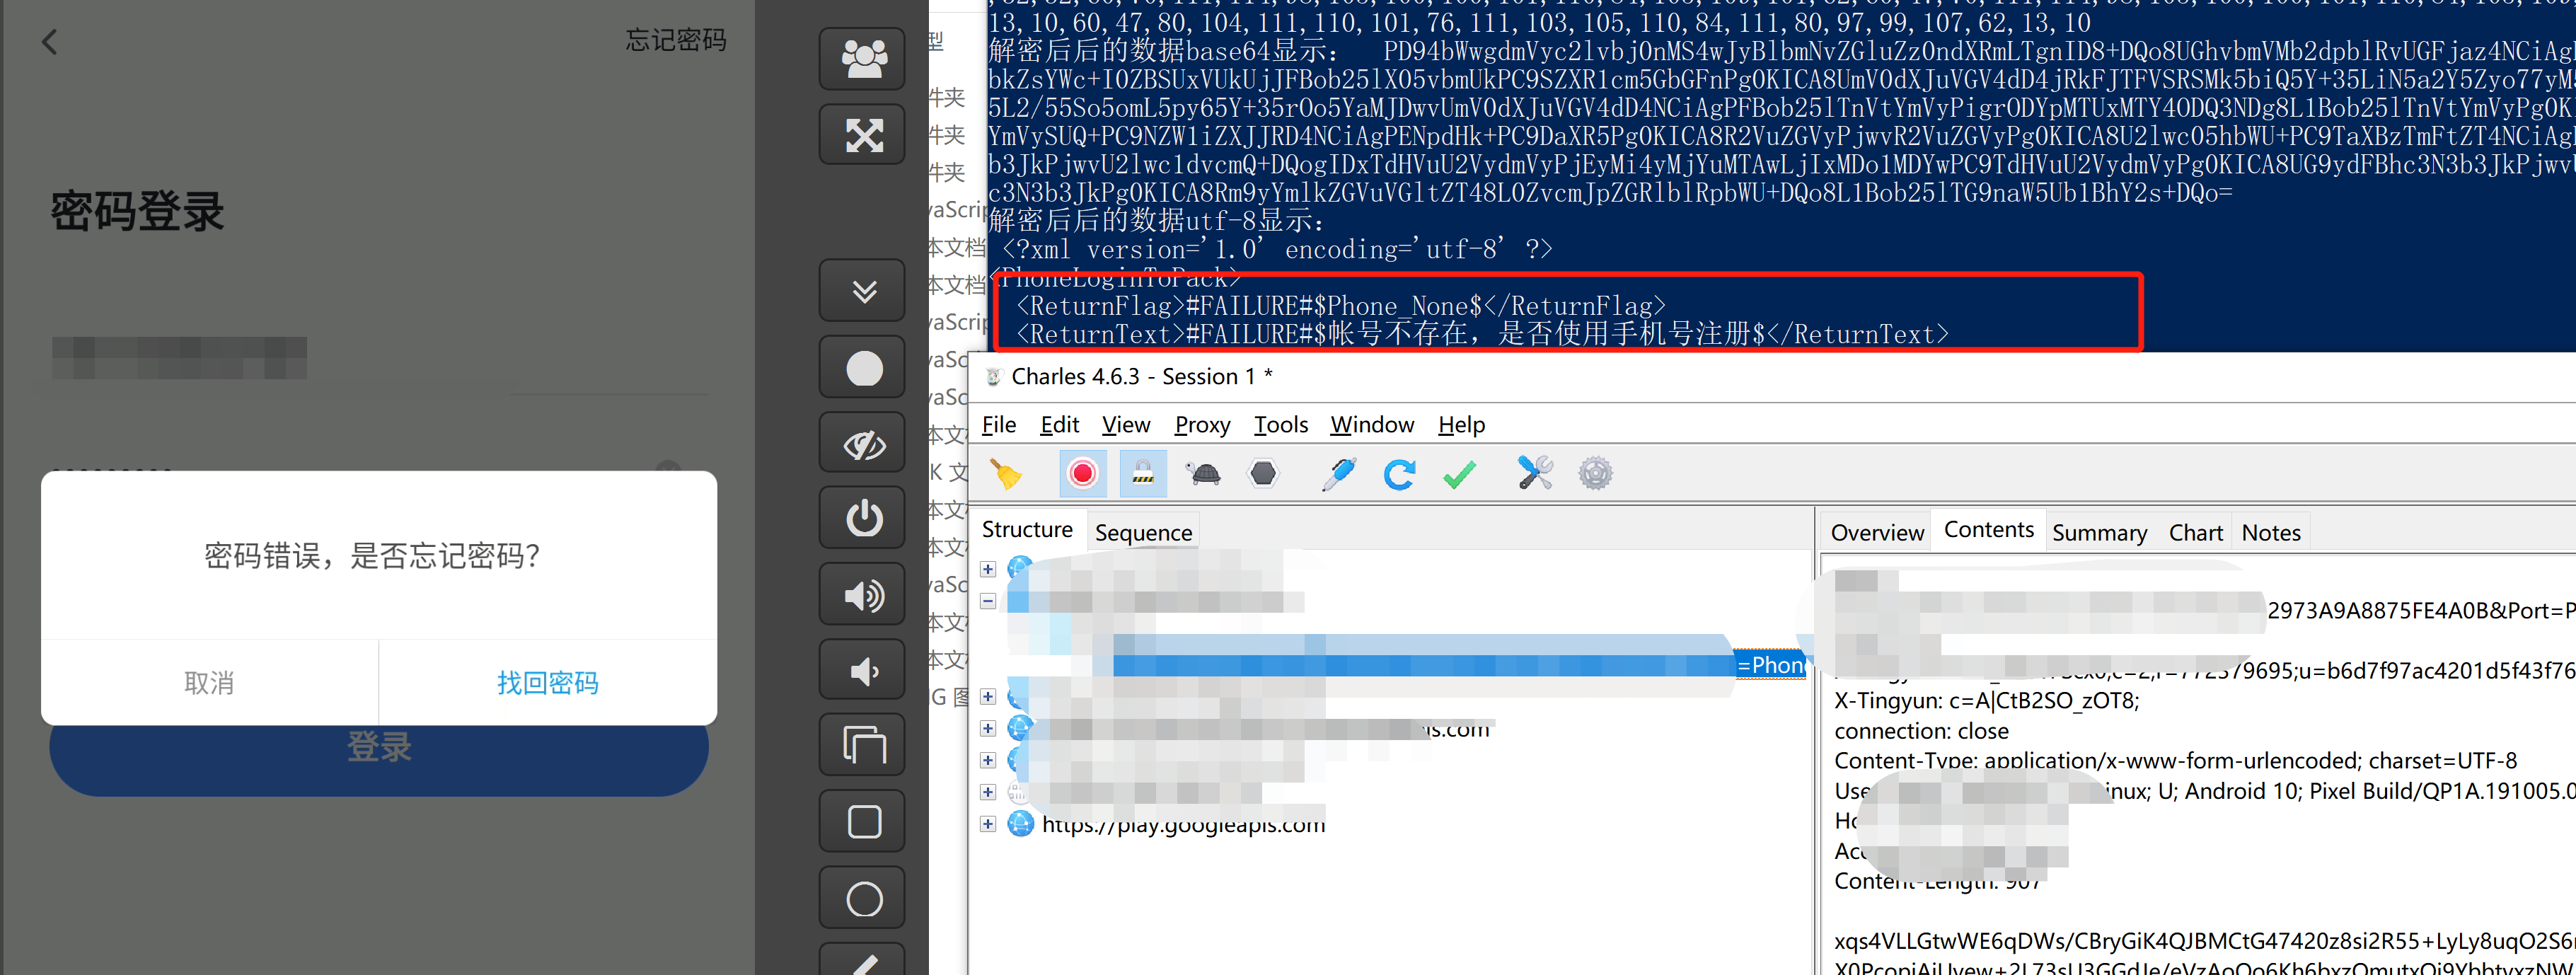
Task: Open the File menu in Charles
Action: click(x=998, y=424)
